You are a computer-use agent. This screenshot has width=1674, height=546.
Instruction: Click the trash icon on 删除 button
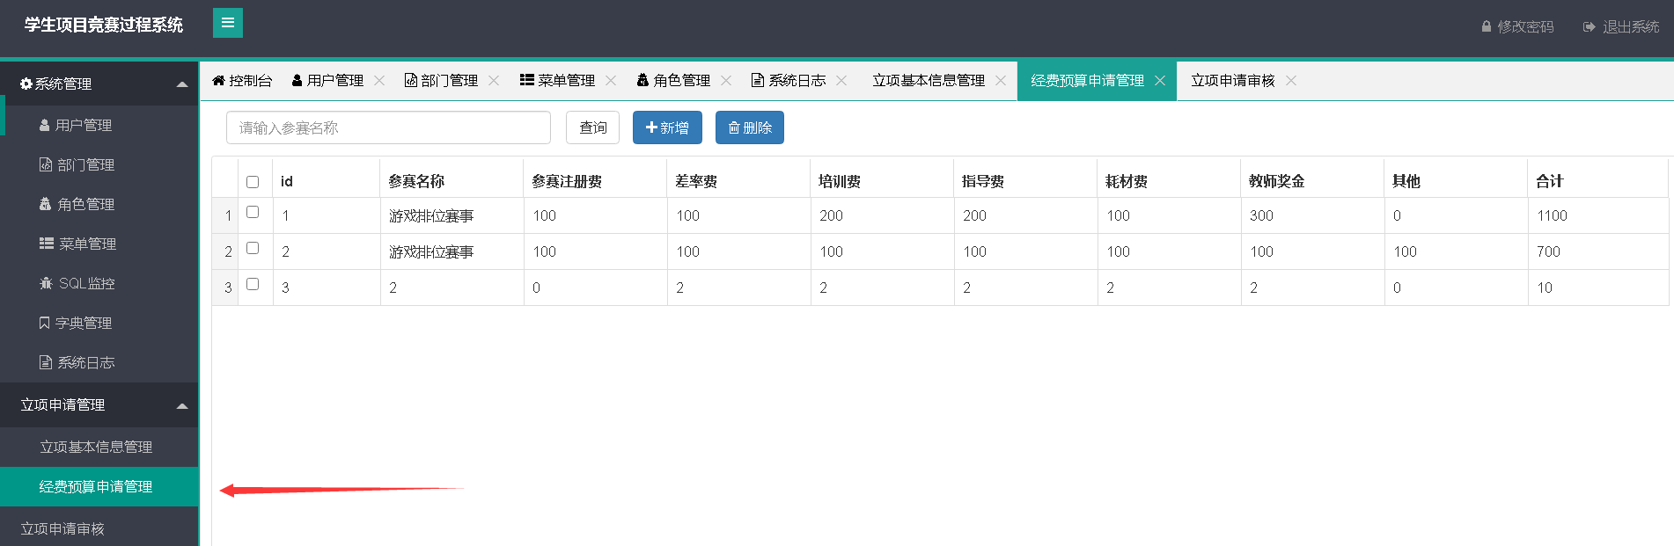[x=734, y=127]
